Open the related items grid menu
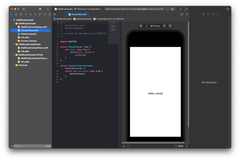The height and width of the screenshot is (160, 240). 55,14
